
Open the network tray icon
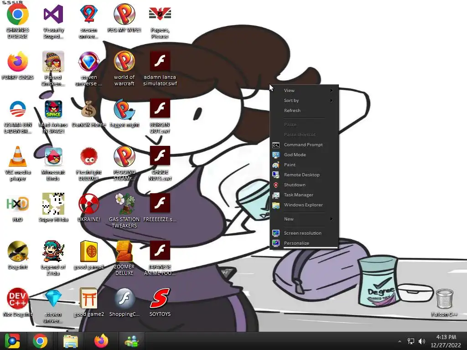[x=411, y=341]
